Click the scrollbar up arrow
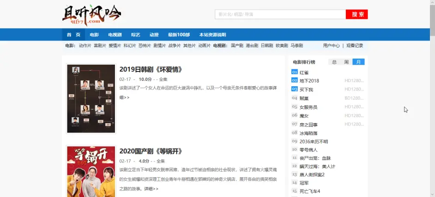The width and height of the screenshot is (435, 197). coord(433,2)
